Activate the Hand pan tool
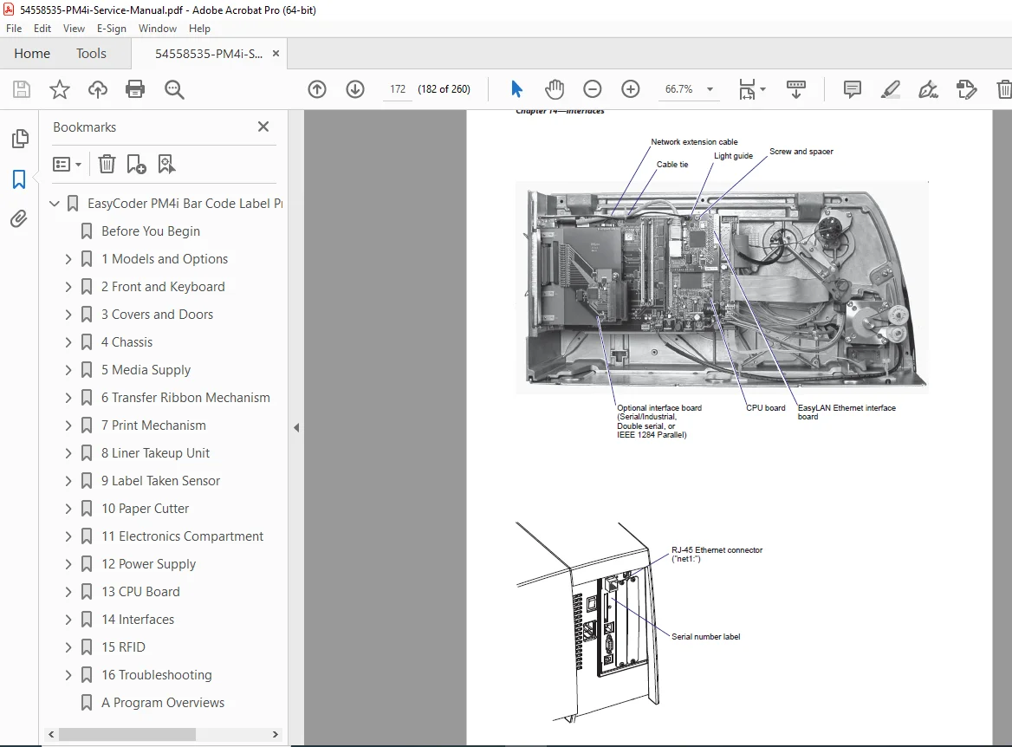This screenshot has height=747, width=1012. [555, 89]
